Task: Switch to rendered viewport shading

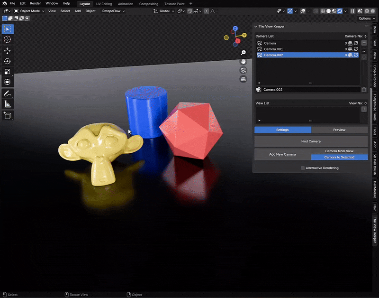Action: pyautogui.click(x=340, y=11)
